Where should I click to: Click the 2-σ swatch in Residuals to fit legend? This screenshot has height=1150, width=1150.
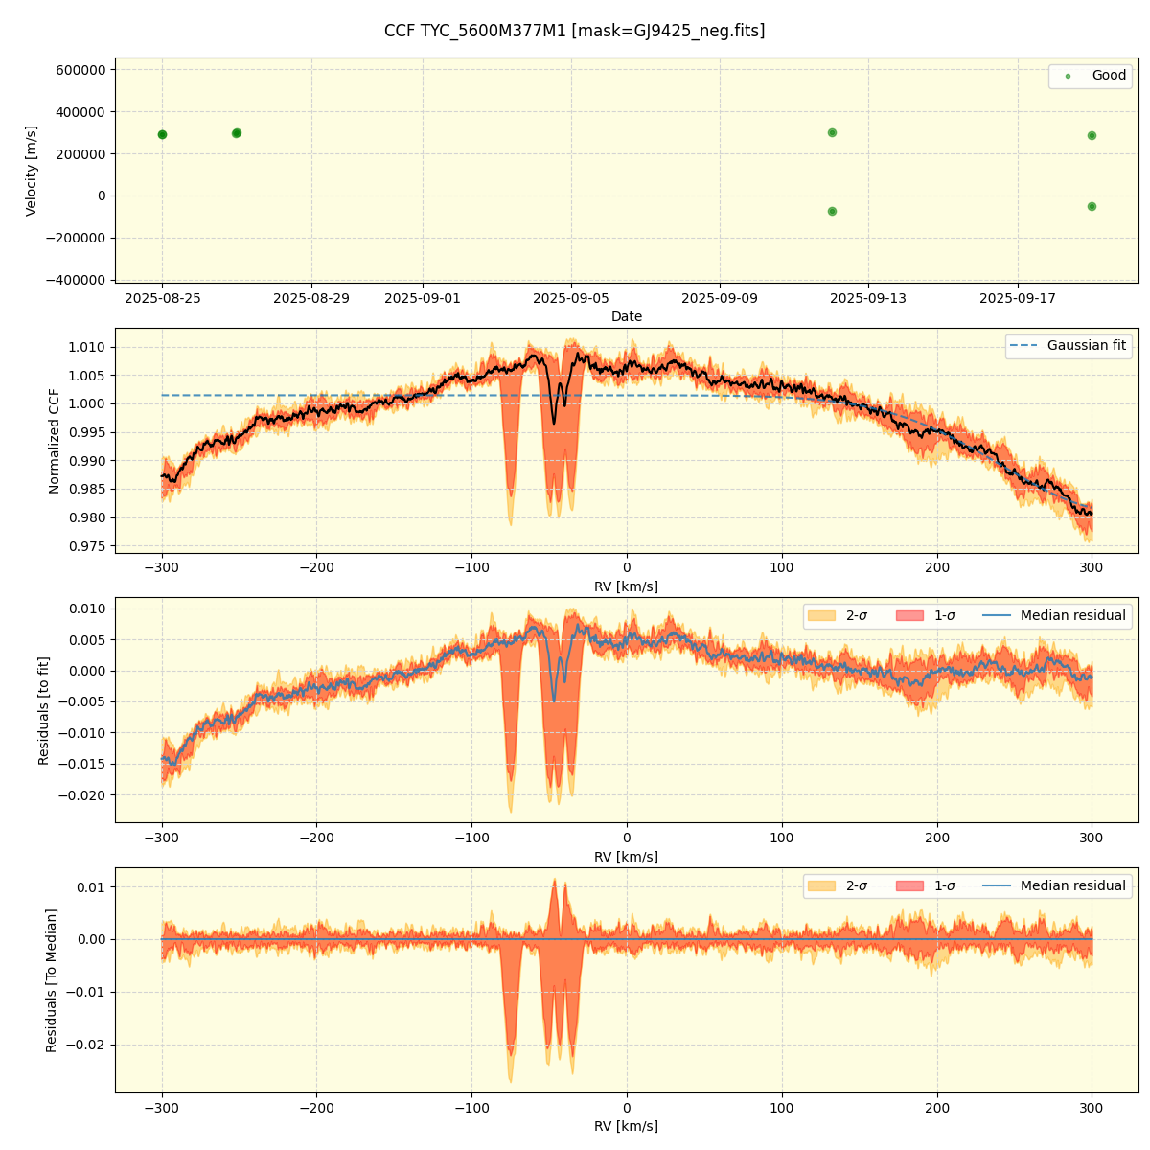click(821, 616)
